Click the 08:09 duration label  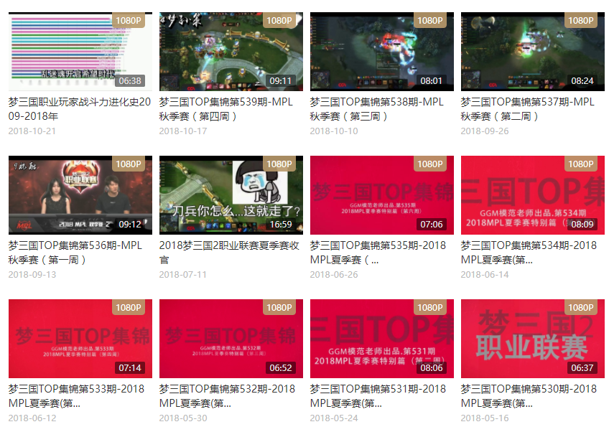pos(582,225)
